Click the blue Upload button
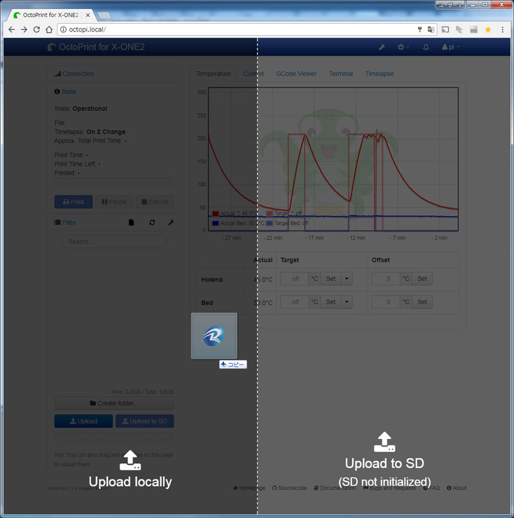Image resolution: width=514 pixels, height=518 pixels. point(84,421)
